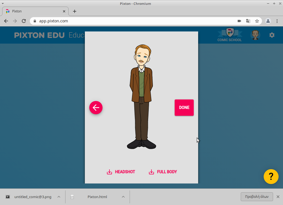Bookmark this page with star icon
Viewport: 283px width, 205px height.
[257, 21]
